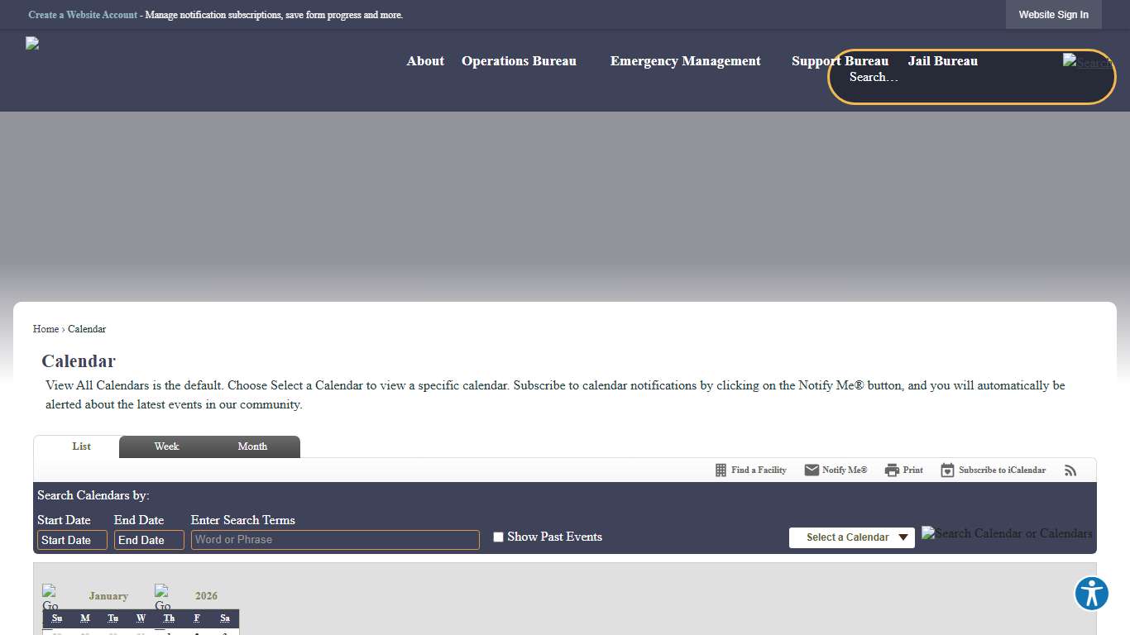Click inside the Word or Phrase field

click(334, 539)
